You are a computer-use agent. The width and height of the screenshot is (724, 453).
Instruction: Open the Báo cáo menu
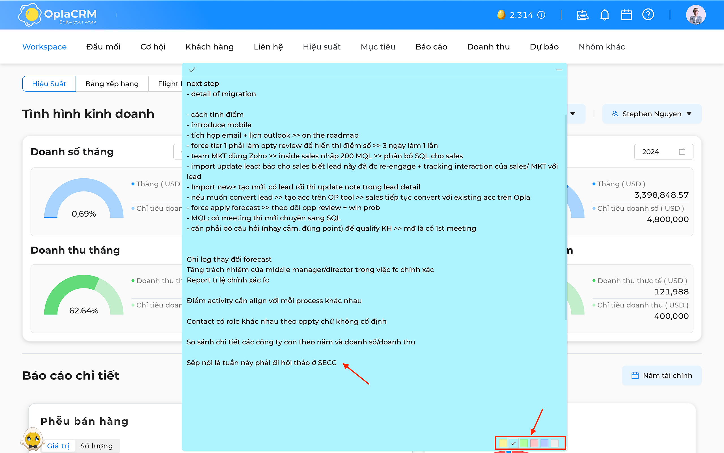[431, 47]
